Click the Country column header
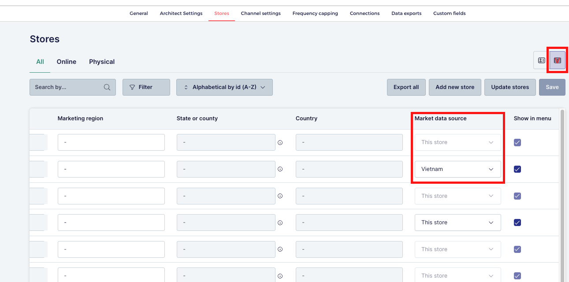The image size is (569, 282). click(306, 119)
